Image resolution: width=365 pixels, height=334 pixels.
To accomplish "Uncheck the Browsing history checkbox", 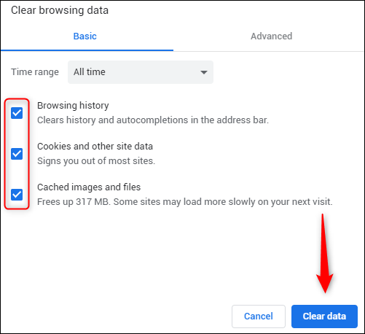I will (17, 113).
